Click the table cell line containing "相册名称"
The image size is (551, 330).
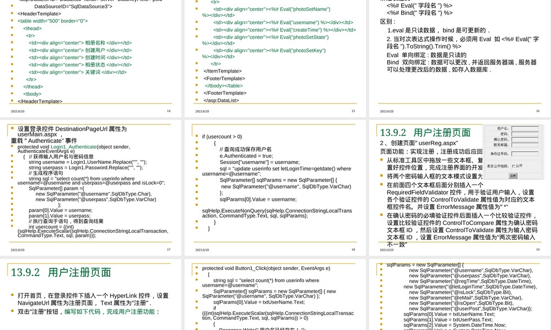[80, 43]
